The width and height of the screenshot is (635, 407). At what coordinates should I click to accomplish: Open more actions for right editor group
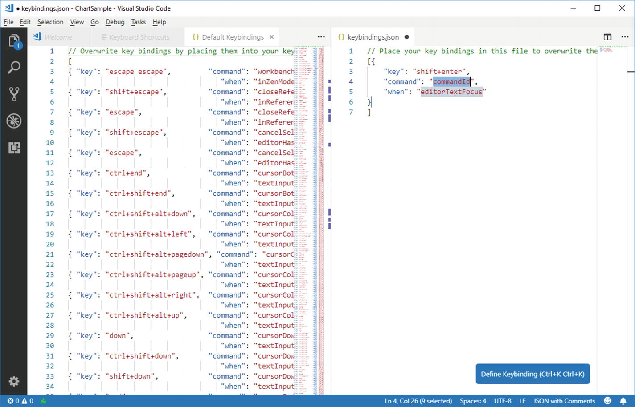pos(625,37)
